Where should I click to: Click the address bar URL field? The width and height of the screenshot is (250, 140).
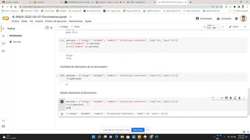pyautogui.click(x=115, y=7)
